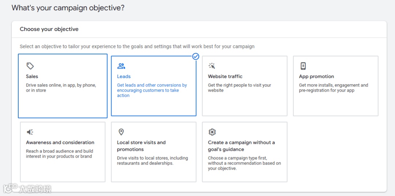
Task: Click the Leads people icon
Action: [121, 66]
